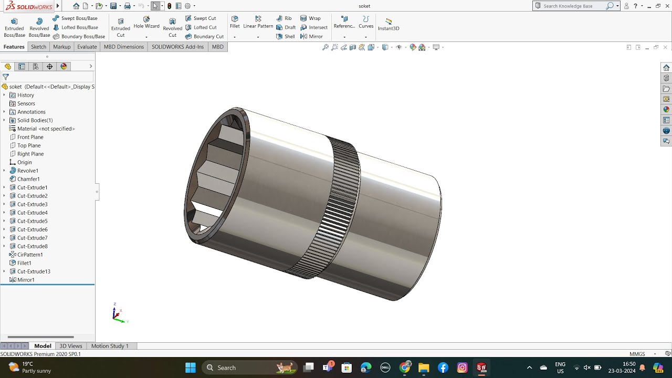Open the Evaluate tab
The image size is (672, 378).
click(87, 47)
